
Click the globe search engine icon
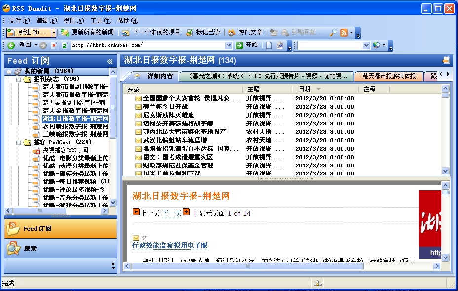[x=377, y=45]
